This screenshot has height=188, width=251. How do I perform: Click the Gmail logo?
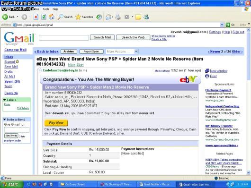coord(19,38)
